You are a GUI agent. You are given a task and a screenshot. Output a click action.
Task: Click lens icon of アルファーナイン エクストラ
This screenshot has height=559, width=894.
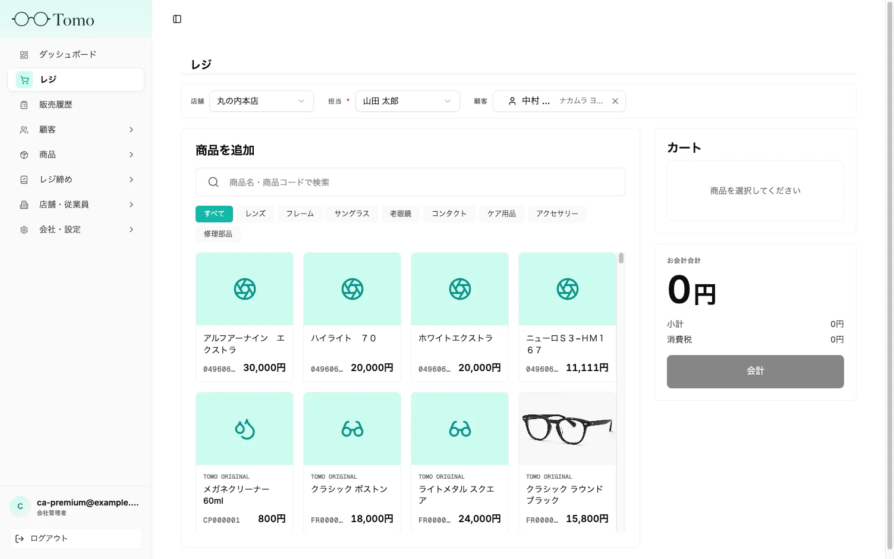(x=245, y=289)
